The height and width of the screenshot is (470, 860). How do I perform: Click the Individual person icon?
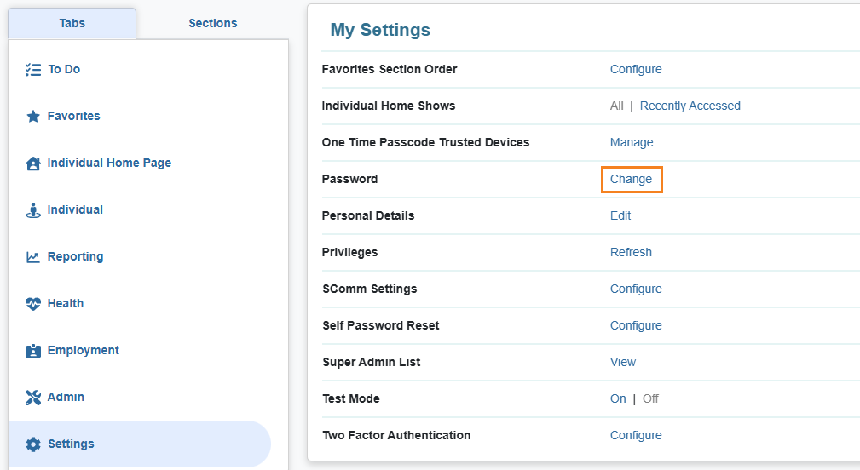tap(33, 210)
